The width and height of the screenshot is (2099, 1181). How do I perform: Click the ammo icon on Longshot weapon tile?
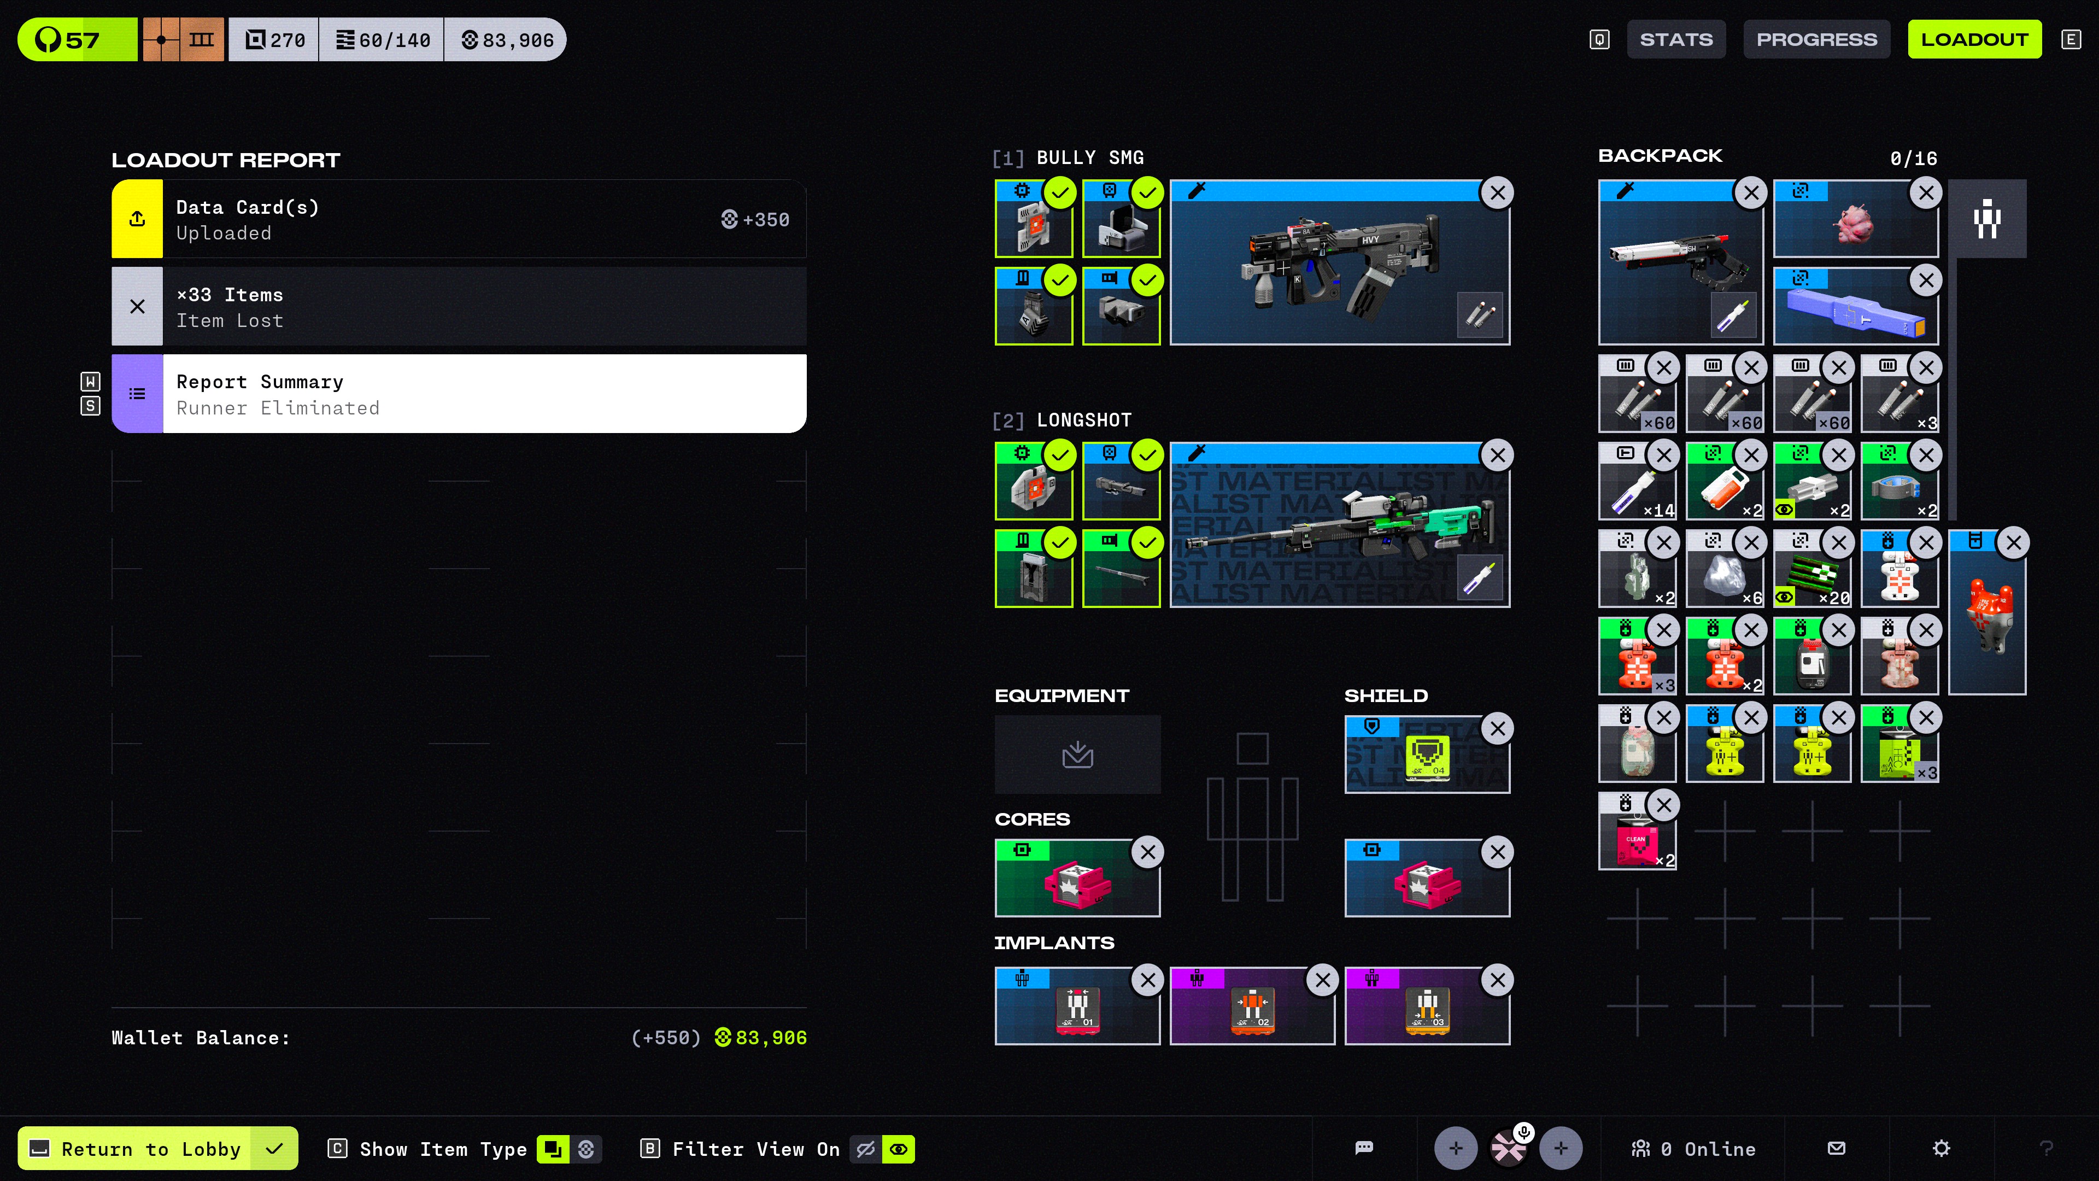[x=1479, y=577]
